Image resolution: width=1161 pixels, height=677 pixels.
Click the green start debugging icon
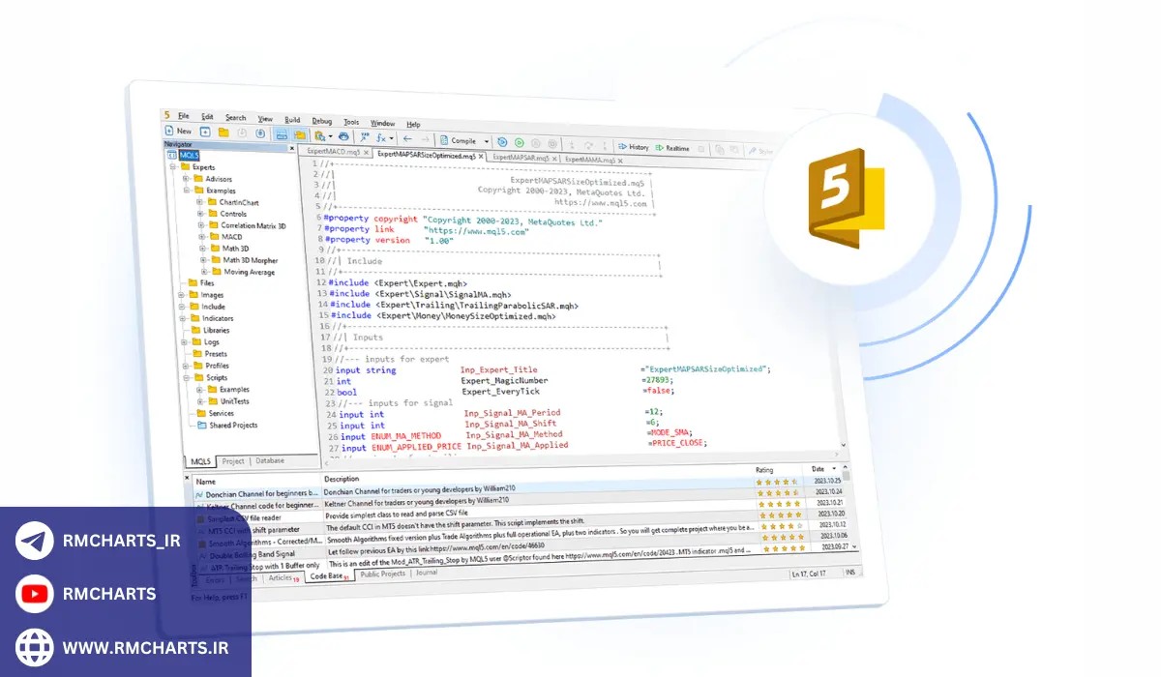click(x=519, y=142)
